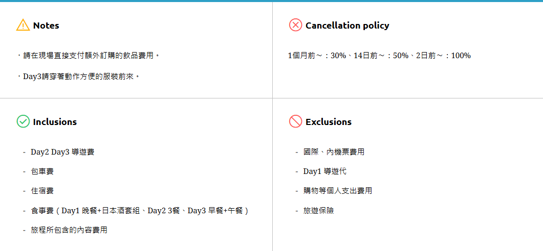Viewport: 543px width, 251px height.
Task: Click the Inclusions heading
Action: [55, 122]
